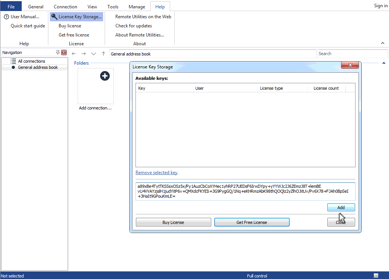389x279 pixels.
Task: Open the File menu tab
Action: coord(11,6)
